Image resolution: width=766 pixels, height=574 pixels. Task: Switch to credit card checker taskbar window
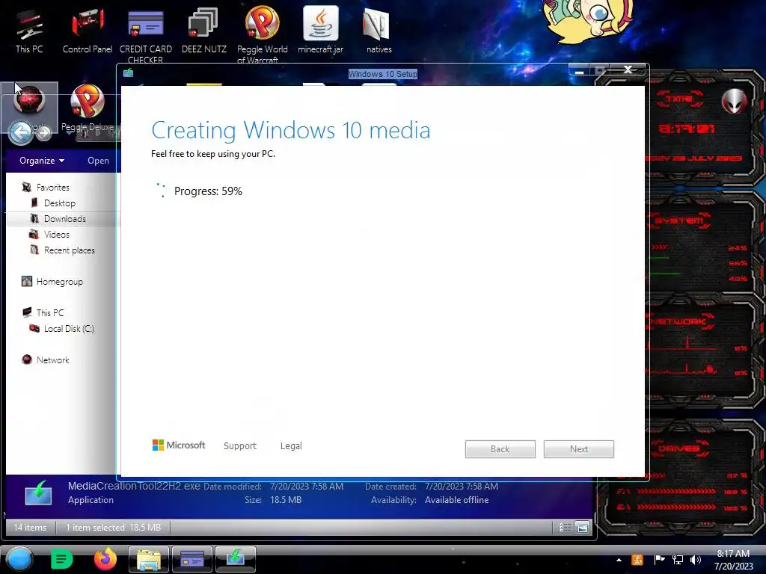pyautogui.click(x=192, y=559)
